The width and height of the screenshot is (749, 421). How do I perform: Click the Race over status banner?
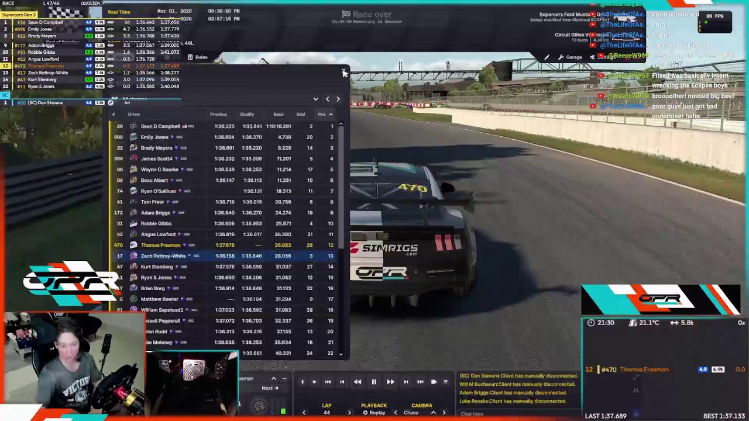coord(367,15)
